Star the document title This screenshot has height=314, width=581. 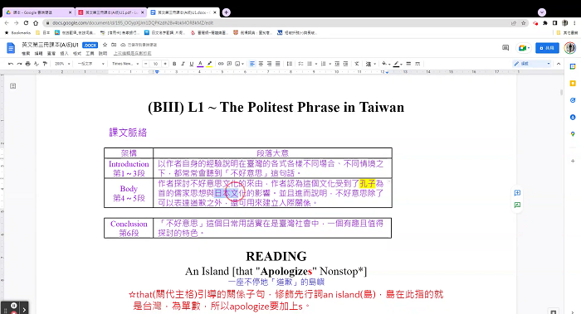pyautogui.click(x=105, y=45)
